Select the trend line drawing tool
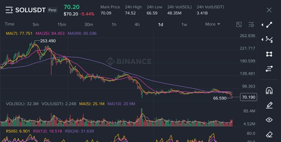The height and width of the screenshot is (142, 281). 269,25
